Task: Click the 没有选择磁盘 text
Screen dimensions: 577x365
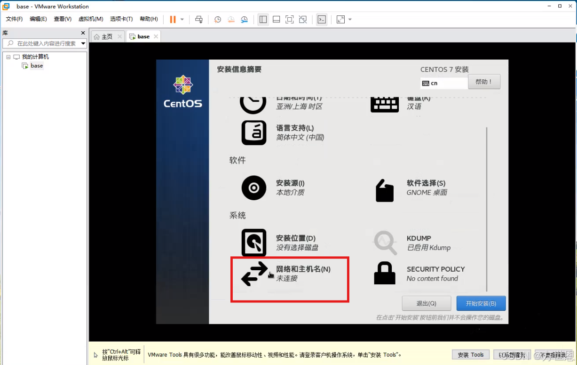Action: click(x=297, y=247)
